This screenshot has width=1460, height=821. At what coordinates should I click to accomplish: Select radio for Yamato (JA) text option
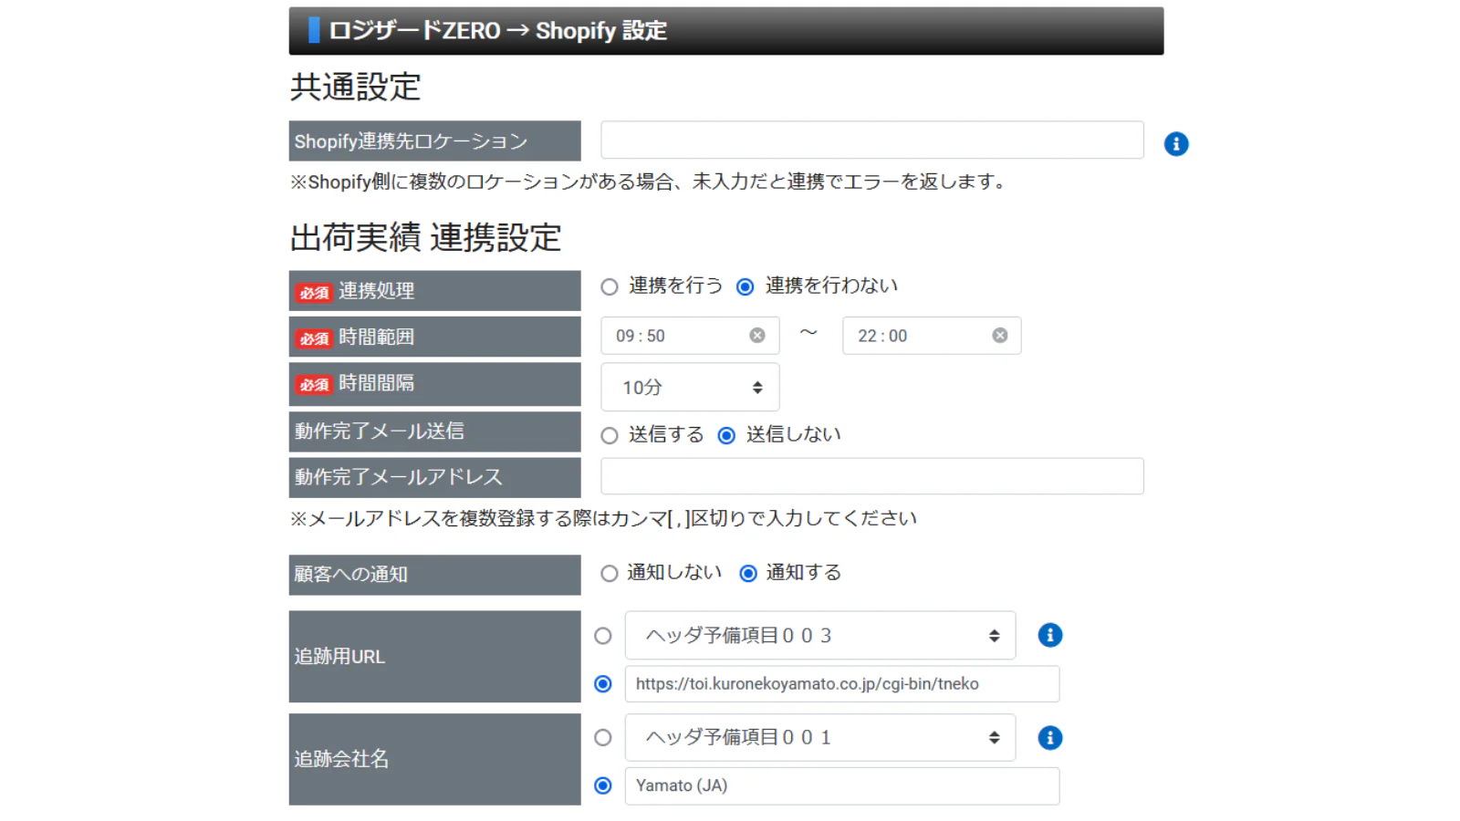[603, 785]
